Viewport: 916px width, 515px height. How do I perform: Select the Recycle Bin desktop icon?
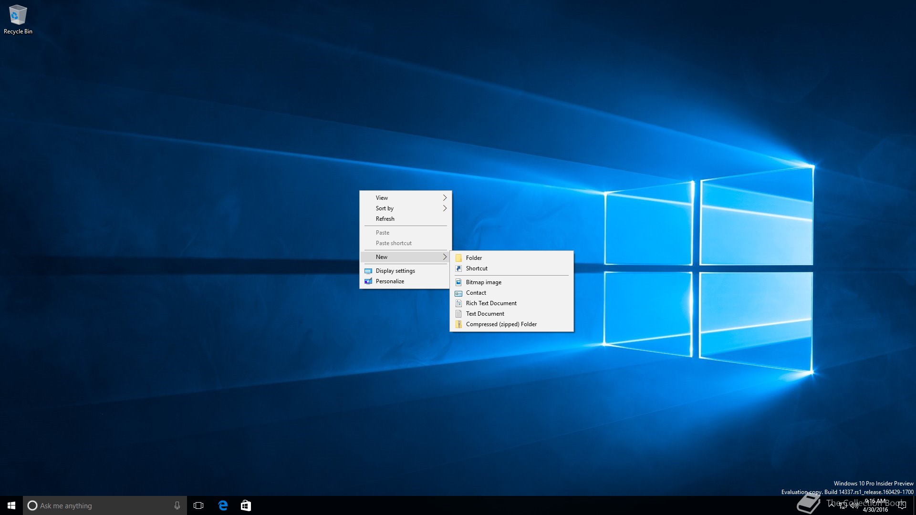[18, 20]
